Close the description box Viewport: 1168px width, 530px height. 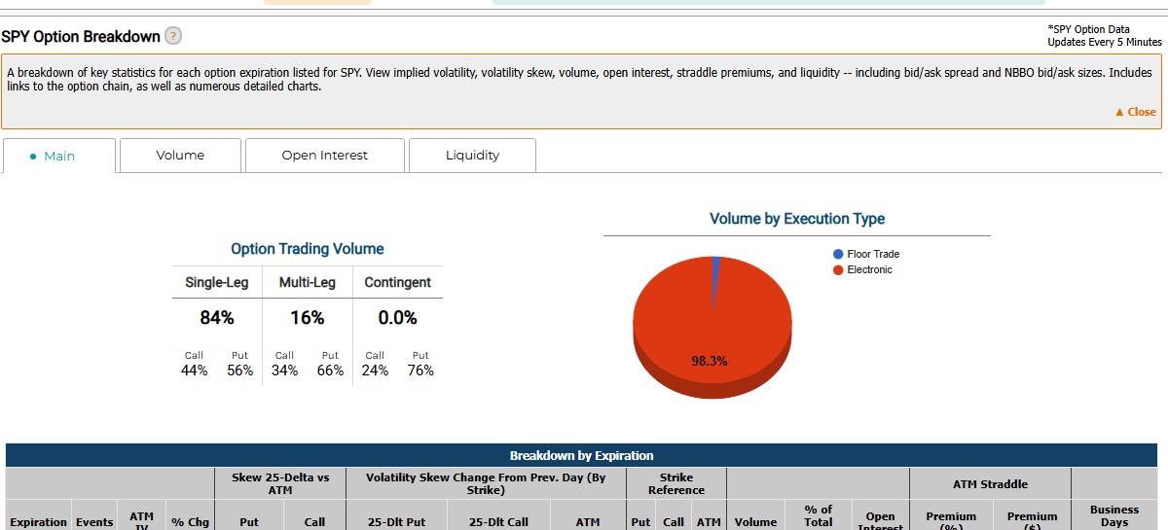click(x=1135, y=112)
